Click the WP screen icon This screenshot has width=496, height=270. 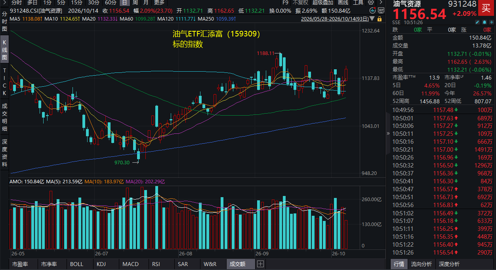(x=381, y=11)
